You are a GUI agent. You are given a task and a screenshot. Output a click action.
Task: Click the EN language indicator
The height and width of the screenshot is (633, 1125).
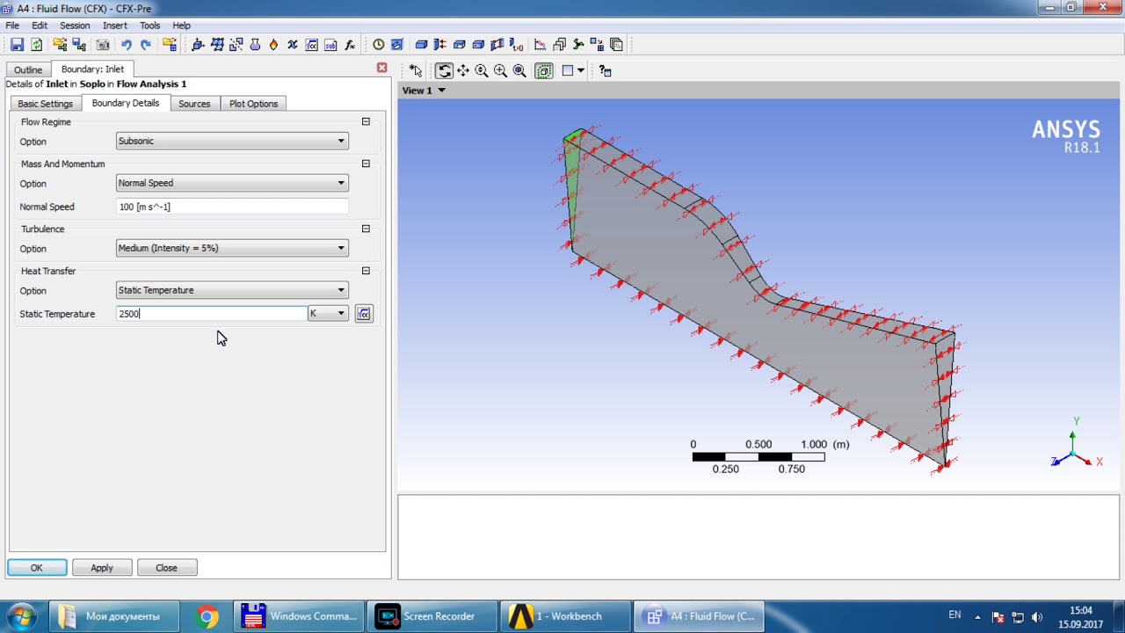[954, 615]
